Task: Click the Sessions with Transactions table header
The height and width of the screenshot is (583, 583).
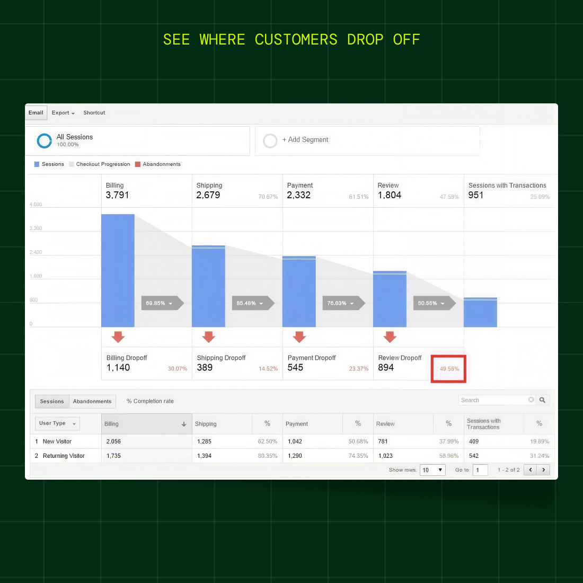Action: pyautogui.click(x=494, y=424)
